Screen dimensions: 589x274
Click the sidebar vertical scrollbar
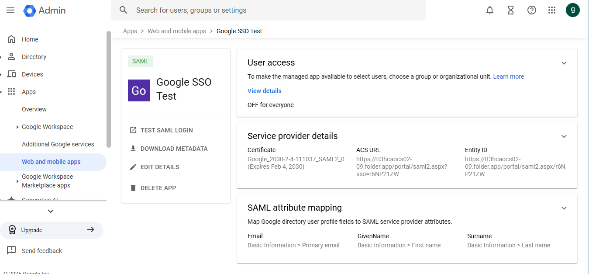(109, 90)
